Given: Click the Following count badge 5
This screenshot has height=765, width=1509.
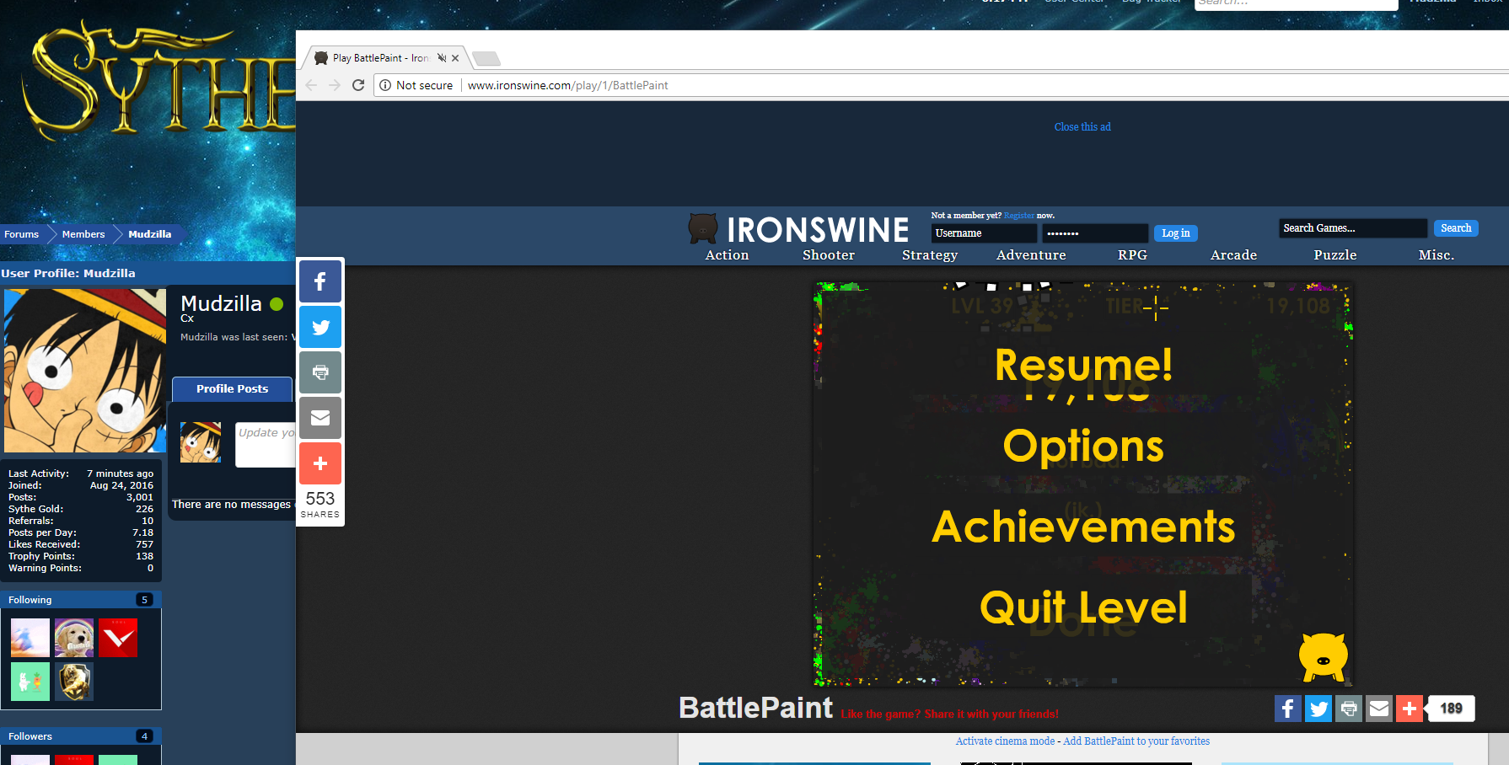Looking at the screenshot, I should click(x=144, y=600).
